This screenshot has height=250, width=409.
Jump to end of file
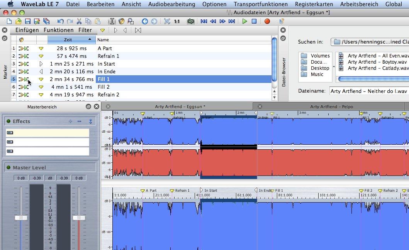point(232,21)
